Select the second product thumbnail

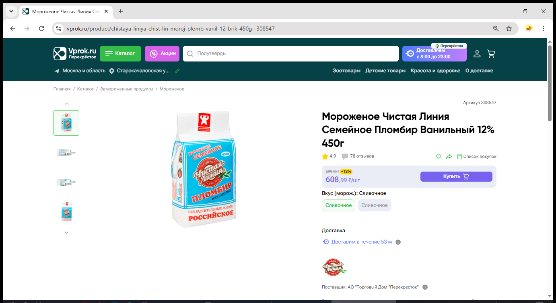66,152
